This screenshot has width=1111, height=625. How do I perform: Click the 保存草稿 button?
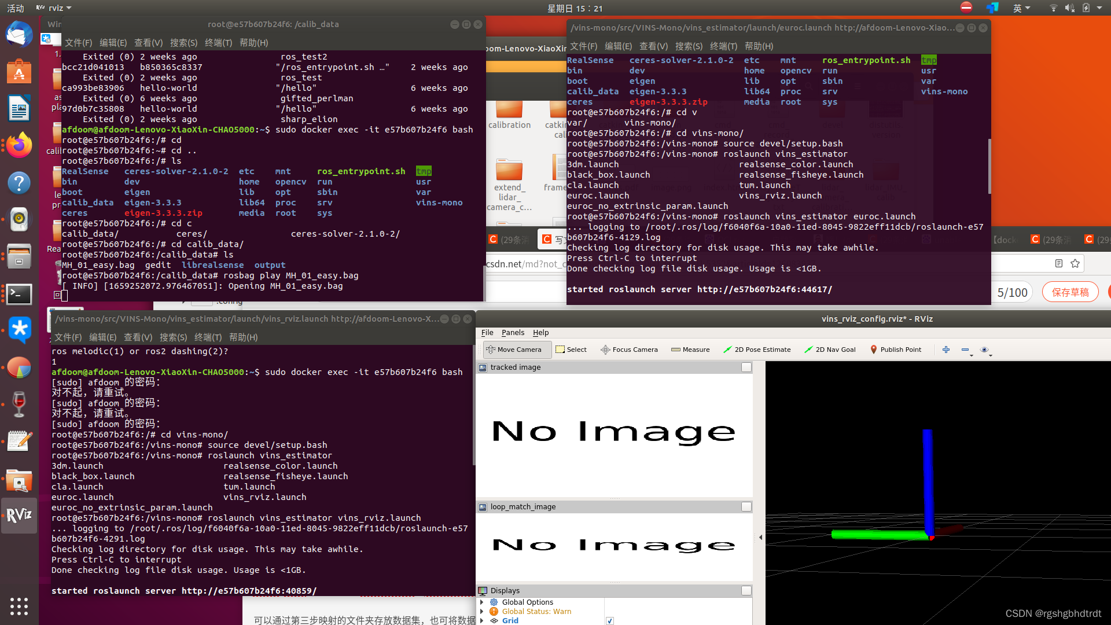tap(1070, 292)
